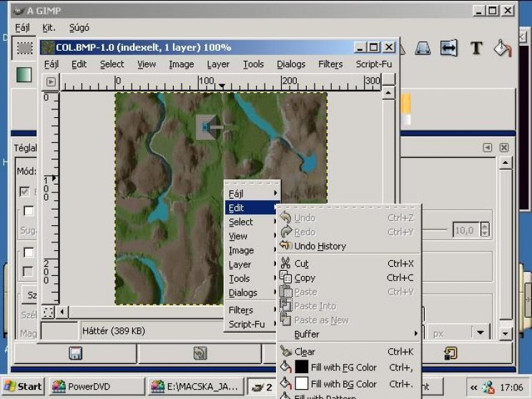Toggle the greyed checkbox above the Sz control
Image resolution: width=532 pixels, height=399 pixels.
pyautogui.click(x=28, y=271)
